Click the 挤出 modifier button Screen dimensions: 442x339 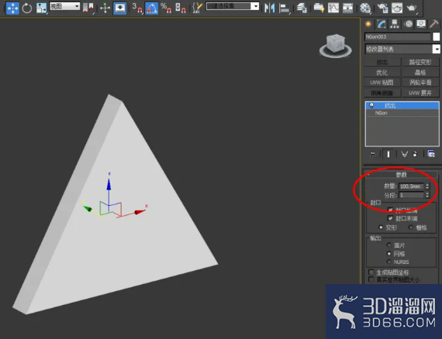coord(382,62)
